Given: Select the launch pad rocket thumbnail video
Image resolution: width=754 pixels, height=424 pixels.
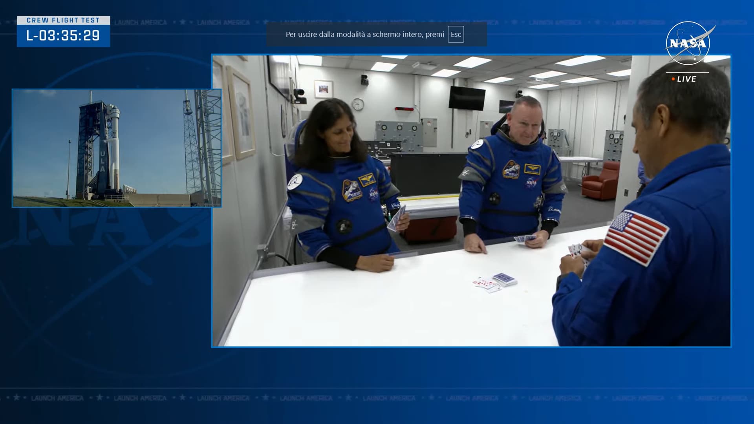Looking at the screenshot, I should pyautogui.click(x=117, y=148).
